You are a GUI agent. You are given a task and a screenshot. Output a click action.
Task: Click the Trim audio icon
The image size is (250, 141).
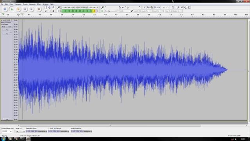(x=155, y=7)
